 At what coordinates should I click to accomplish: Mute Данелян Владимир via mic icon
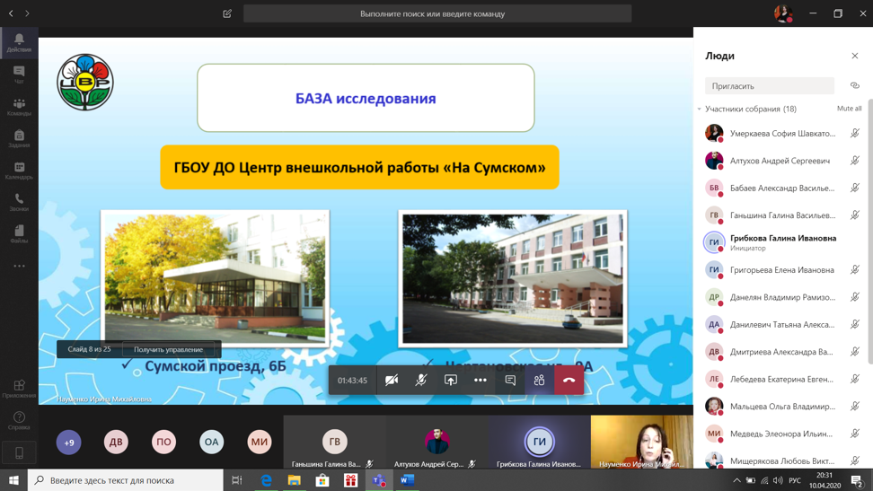[x=855, y=297]
